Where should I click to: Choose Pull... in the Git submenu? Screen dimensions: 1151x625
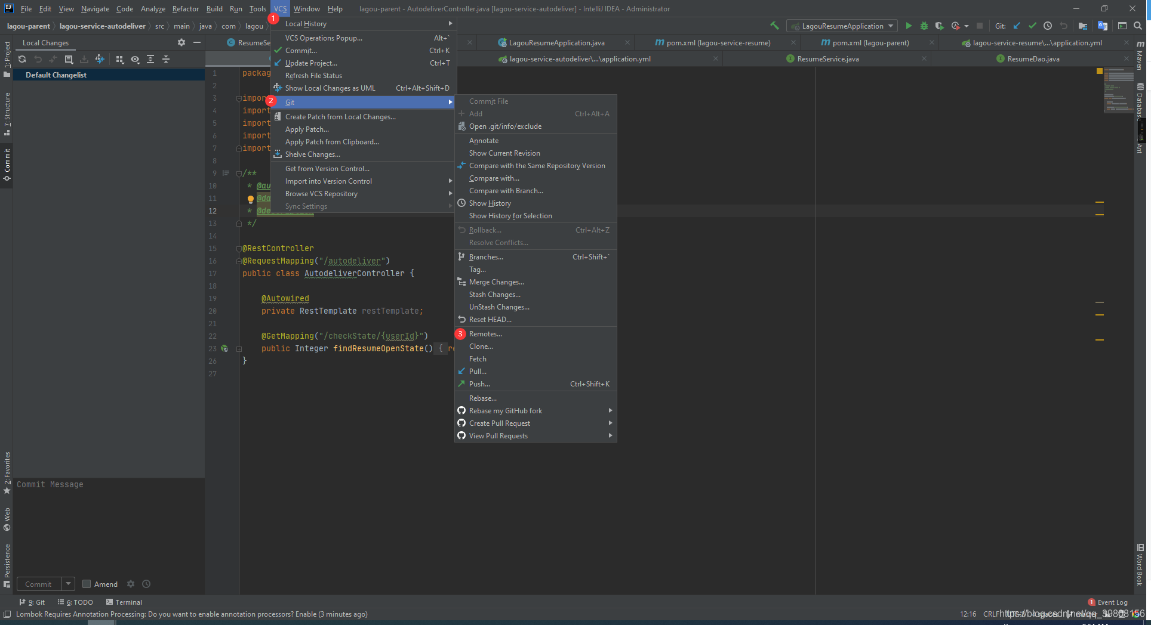[x=536, y=372]
